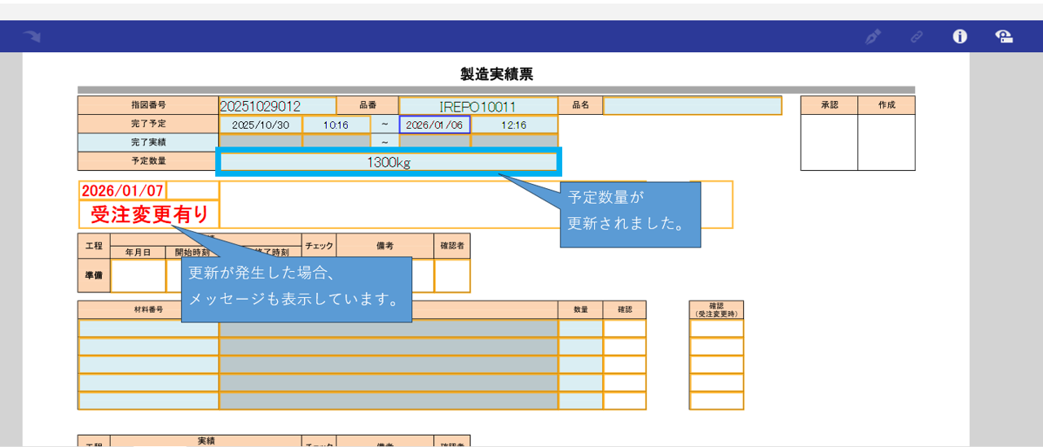Click the redo arrow icon in toolbar

coord(32,37)
